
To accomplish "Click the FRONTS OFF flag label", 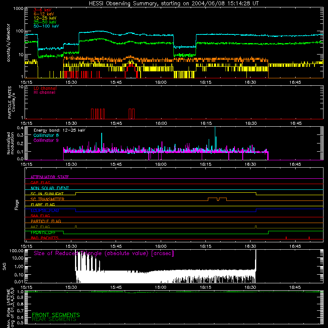I will (43, 232).
